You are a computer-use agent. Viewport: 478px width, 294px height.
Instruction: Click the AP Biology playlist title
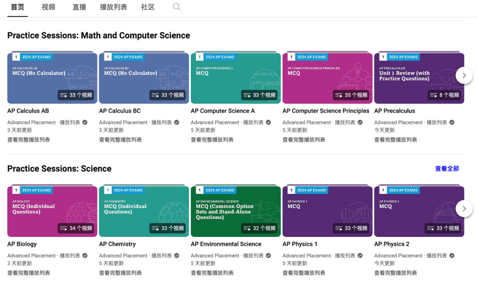(22, 244)
